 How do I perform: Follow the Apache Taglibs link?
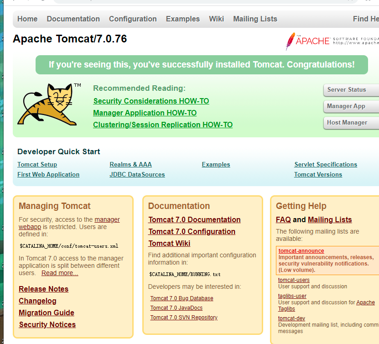click(365, 302)
